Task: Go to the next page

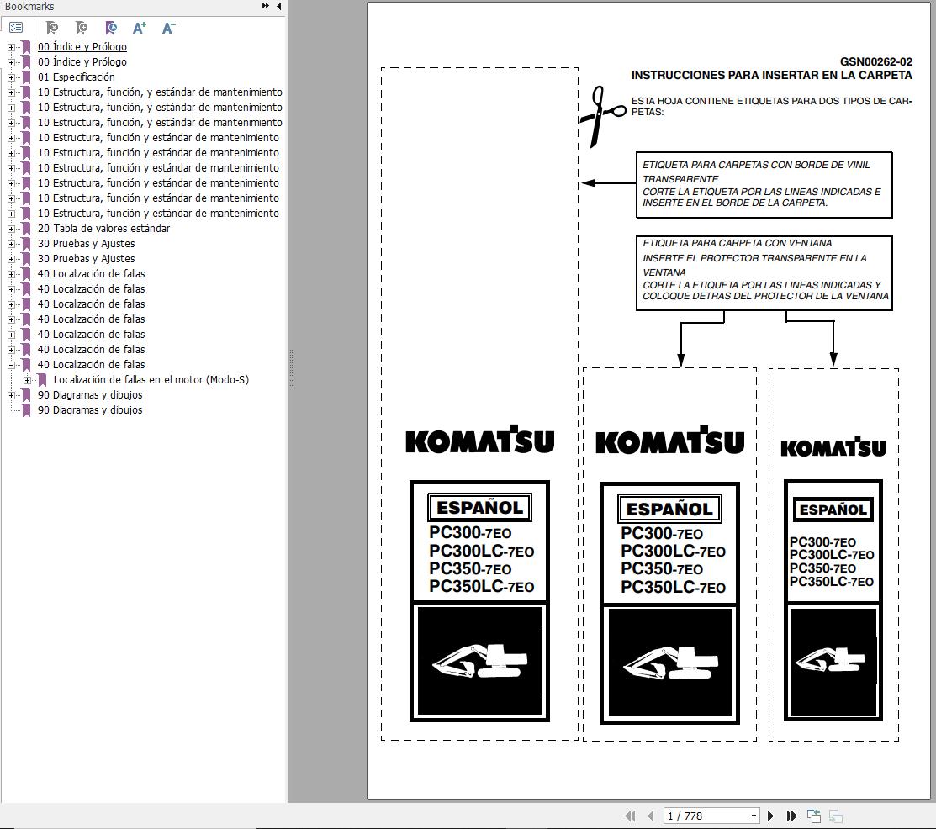Action: point(770,816)
